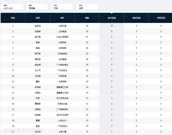The height and width of the screenshot is (135, 172).
Task: Click technical fouls value 10
Action: coord(112,26)
